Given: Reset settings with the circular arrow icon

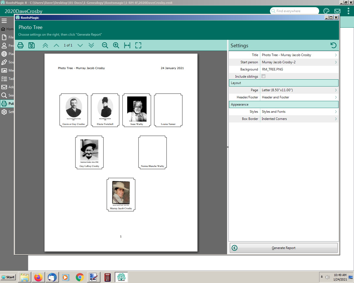Looking at the screenshot, I should click(x=334, y=45).
